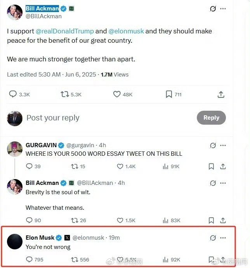
Task: Open more options on Elon Musk's reply
Action: [x=223, y=238]
